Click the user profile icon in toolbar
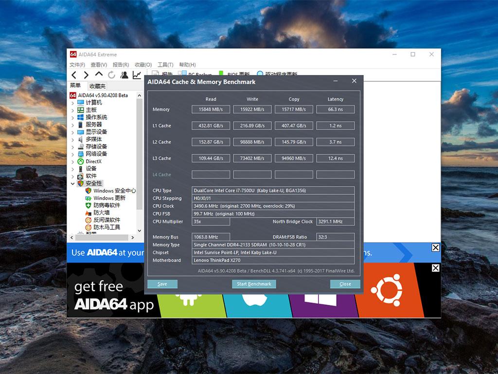The width and height of the screenshot is (498, 374). coord(124,75)
